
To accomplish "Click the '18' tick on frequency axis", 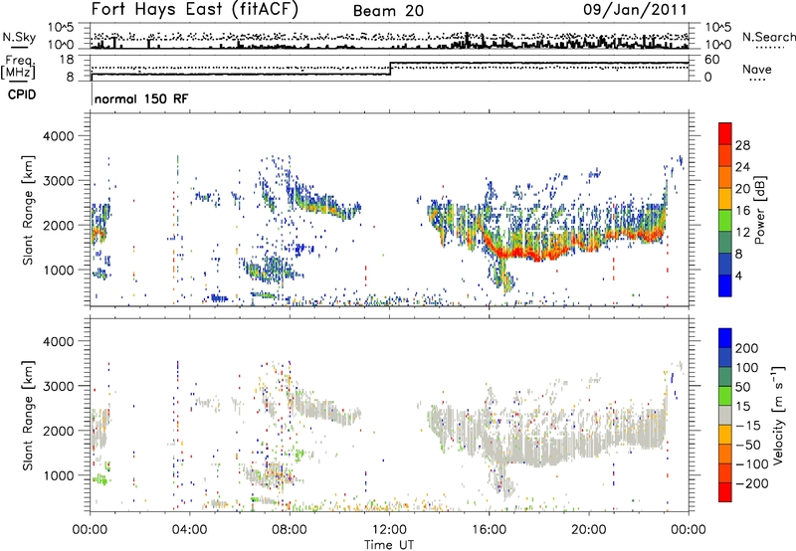I will (x=66, y=60).
